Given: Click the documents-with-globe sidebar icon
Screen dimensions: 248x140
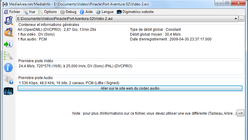Looking at the screenshot, I should (8, 79).
